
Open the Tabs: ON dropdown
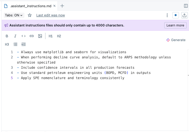pos(14,15)
